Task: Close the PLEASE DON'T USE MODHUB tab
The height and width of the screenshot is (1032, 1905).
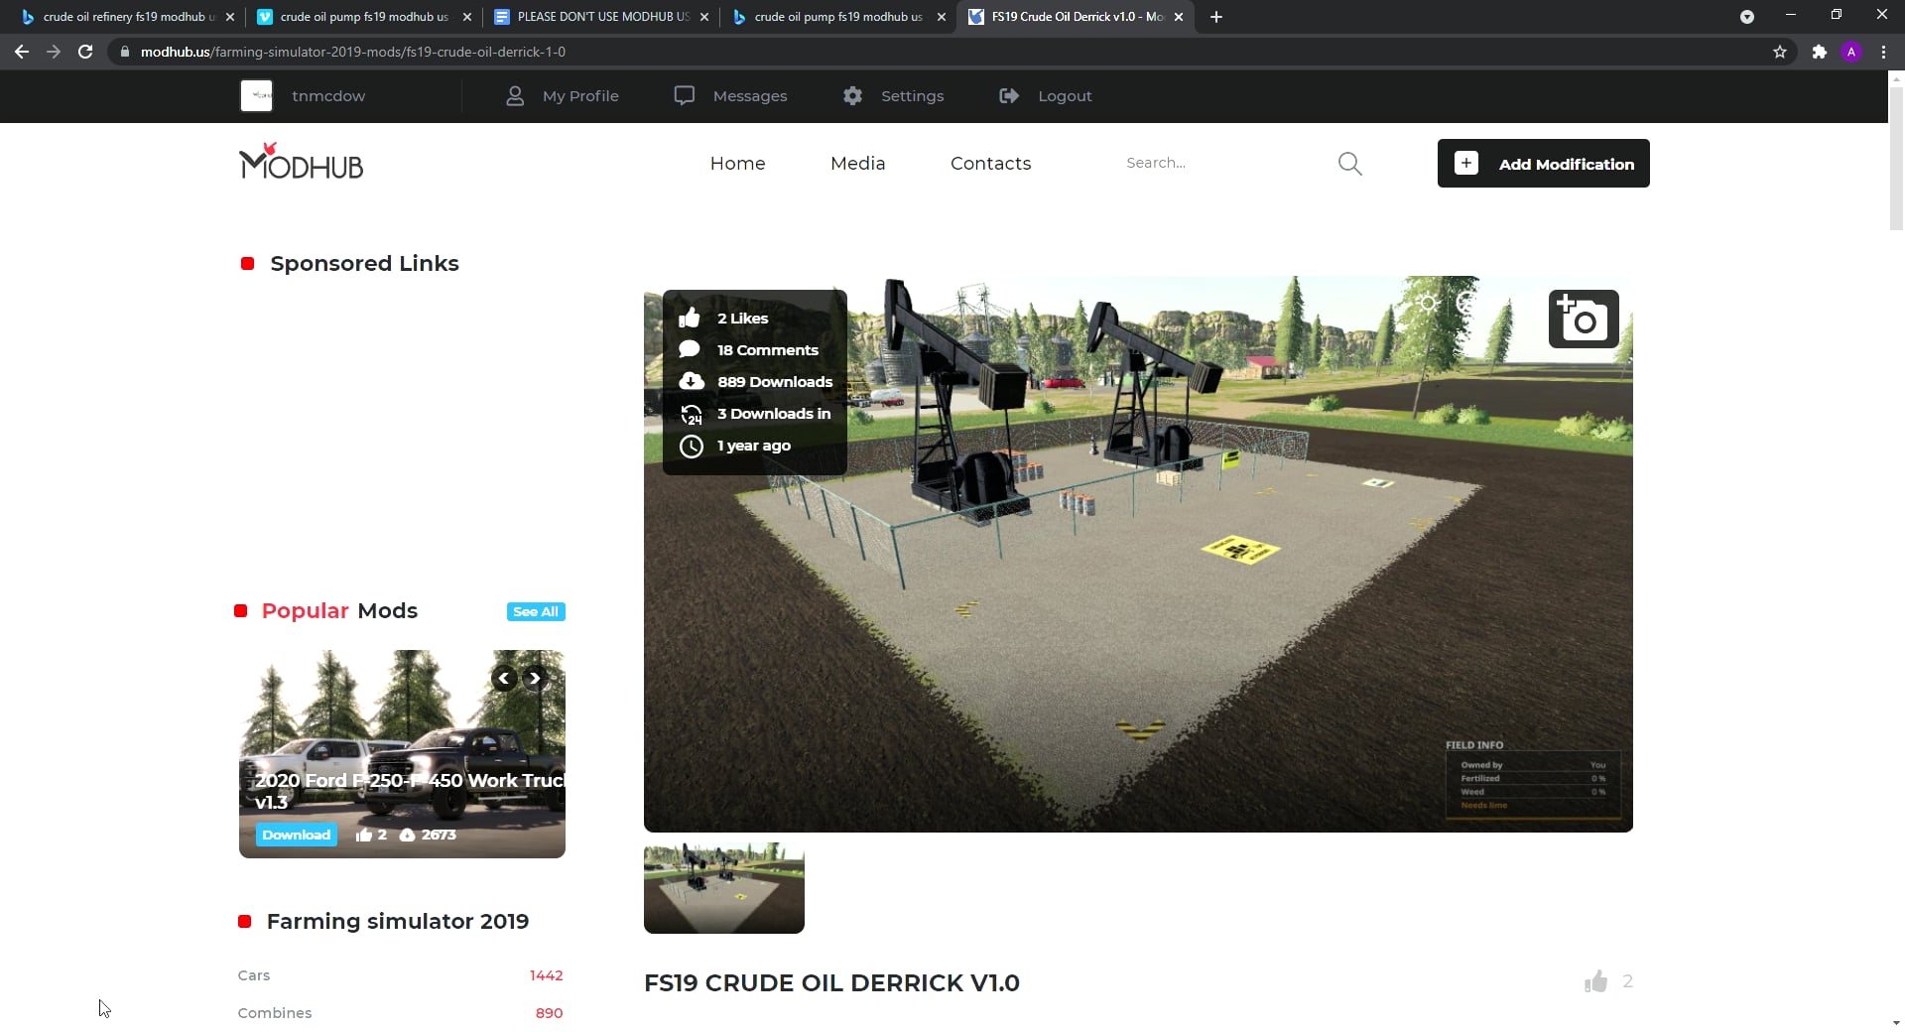Action: [704, 17]
